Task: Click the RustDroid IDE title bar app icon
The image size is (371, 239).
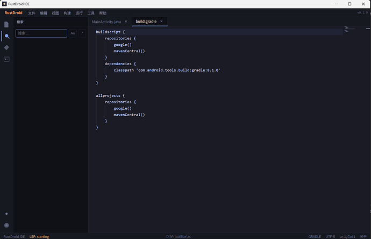Action: tap(4, 4)
